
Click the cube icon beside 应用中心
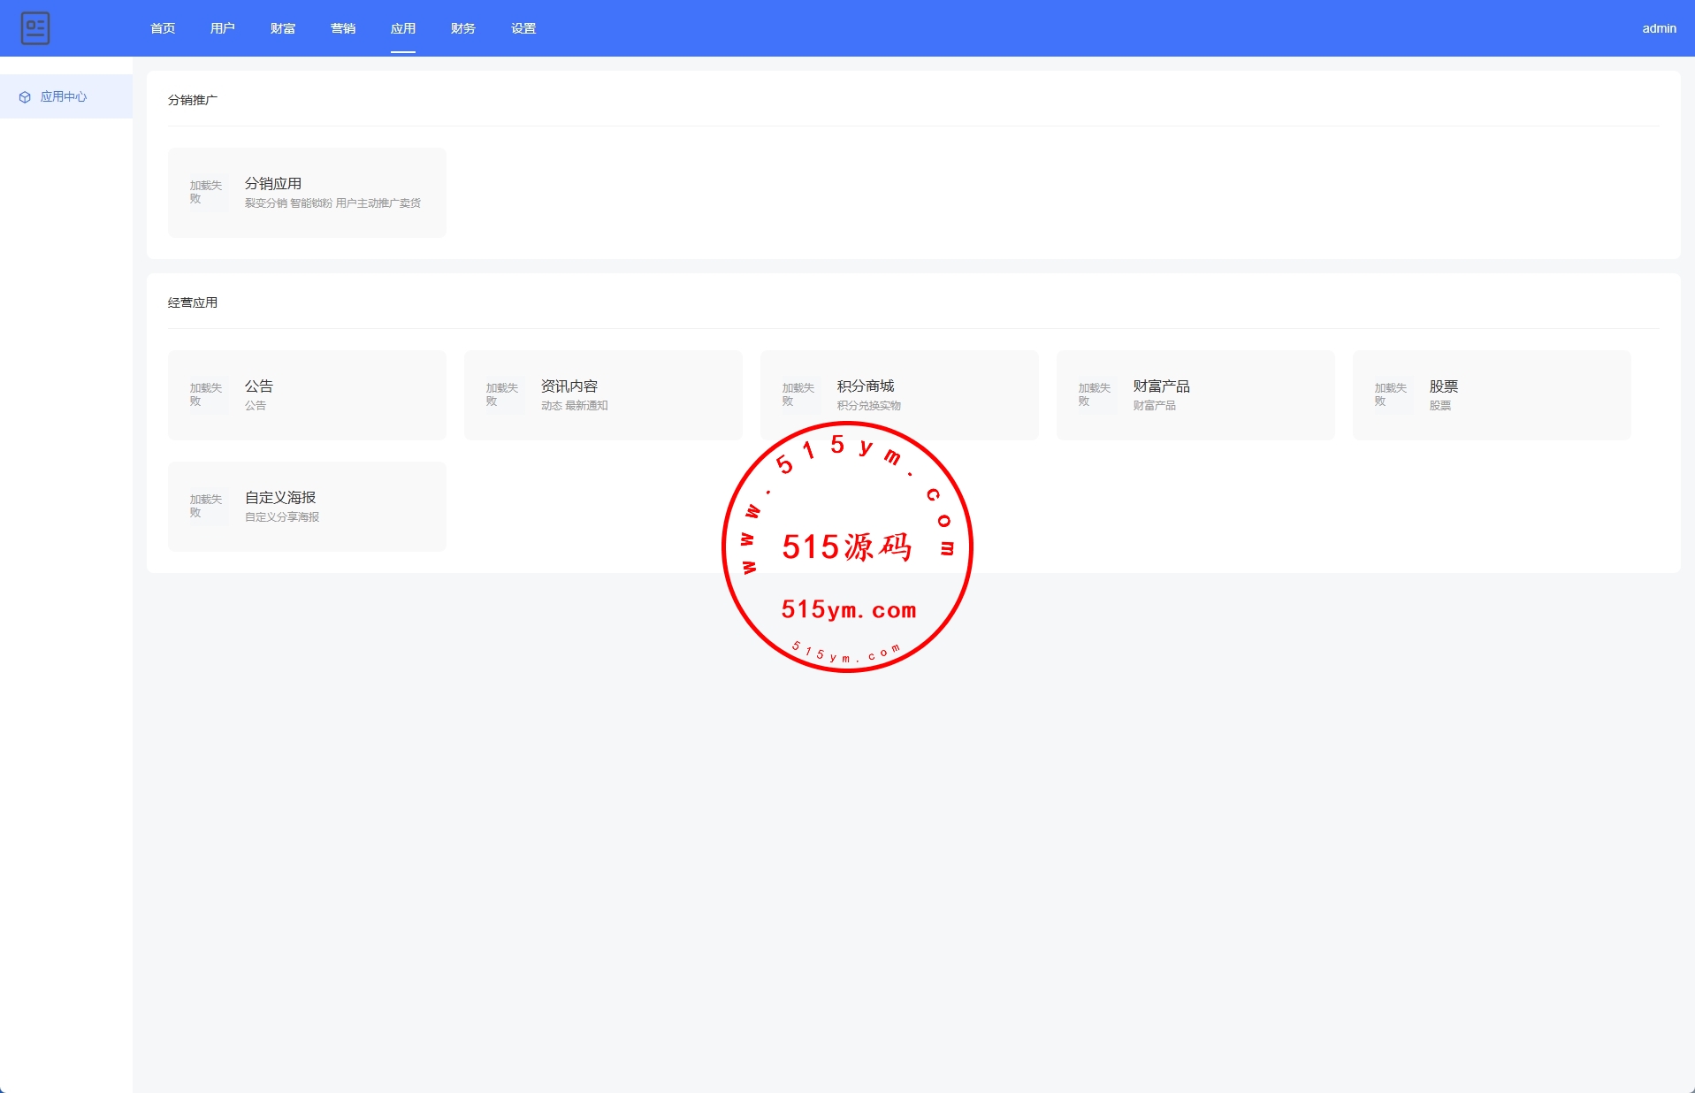click(25, 97)
